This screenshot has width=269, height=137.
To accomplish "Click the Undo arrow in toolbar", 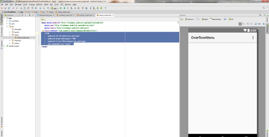I will [x=13, y=8].
